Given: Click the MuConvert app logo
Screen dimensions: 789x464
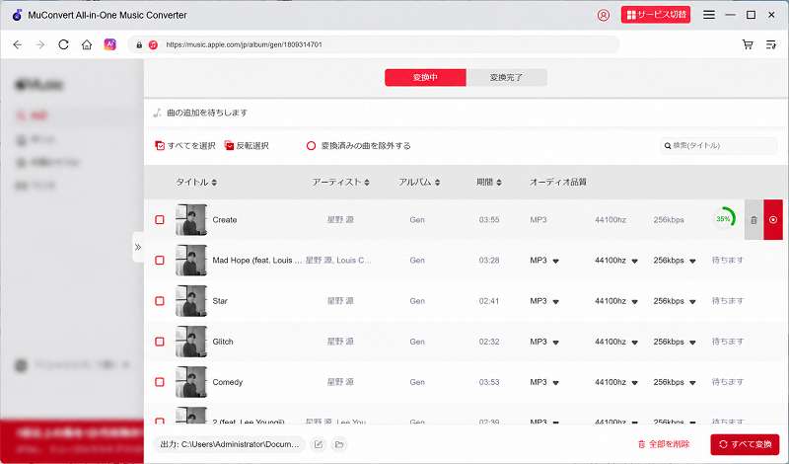Looking at the screenshot, I should click(x=17, y=15).
